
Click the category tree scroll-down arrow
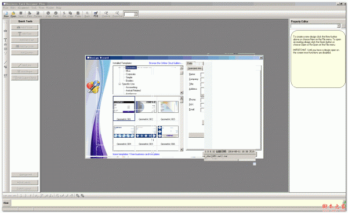click(x=182, y=93)
